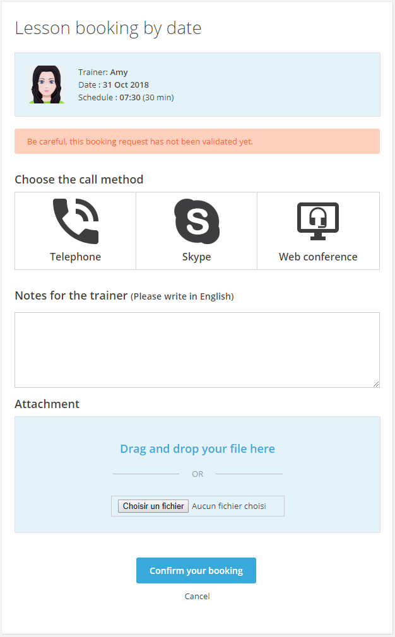Cancel the booking request

click(x=197, y=596)
